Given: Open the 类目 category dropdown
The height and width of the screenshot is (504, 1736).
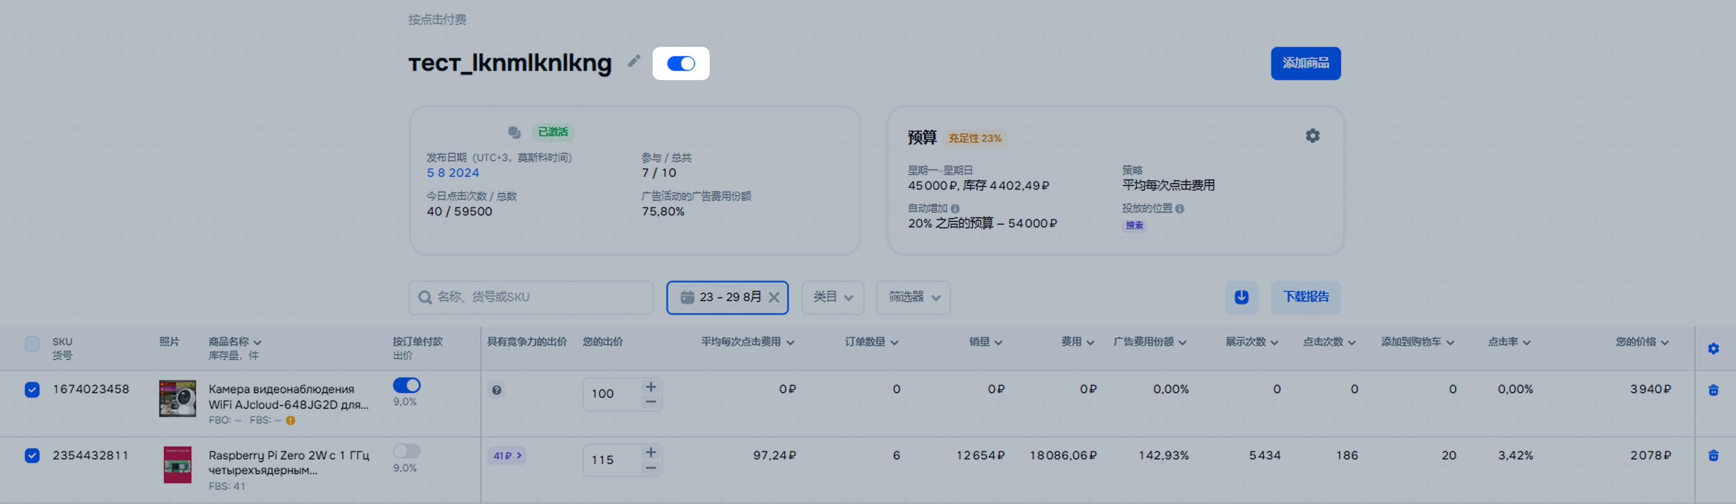Looking at the screenshot, I should [x=832, y=297].
